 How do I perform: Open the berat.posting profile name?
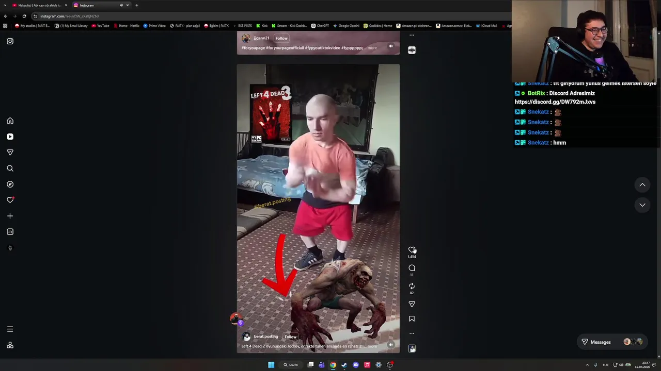point(266,336)
